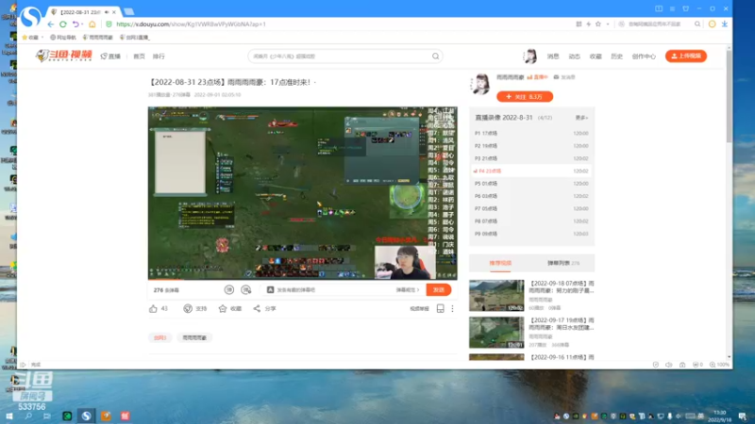
Task: Click the orange tag below the video
Action: coord(159,338)
